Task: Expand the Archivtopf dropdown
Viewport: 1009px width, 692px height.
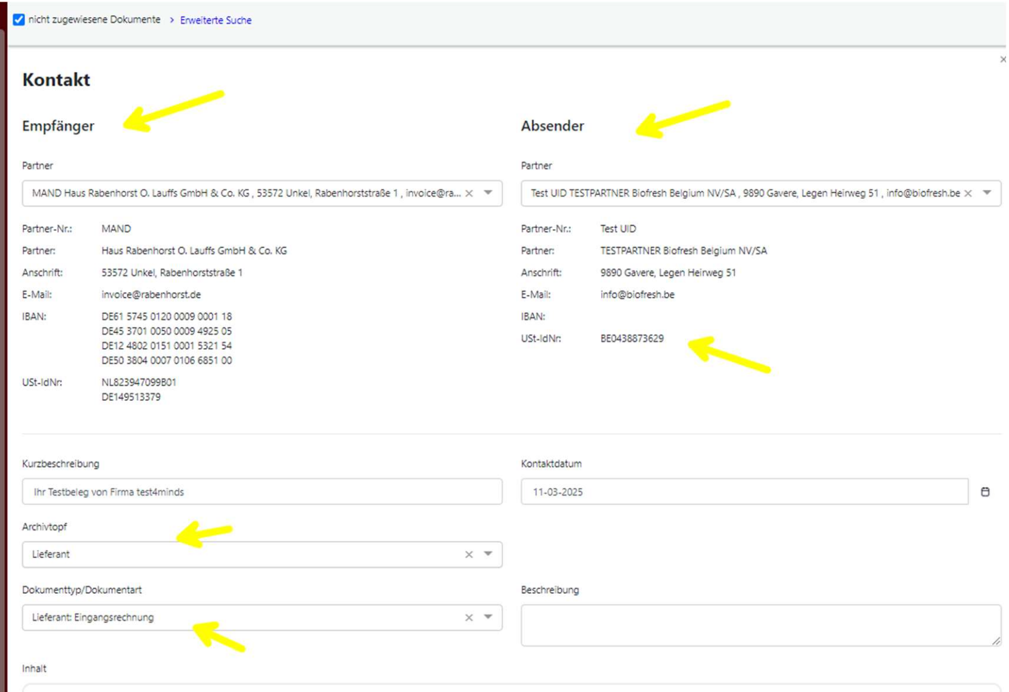Action: (x=488, y=554)
